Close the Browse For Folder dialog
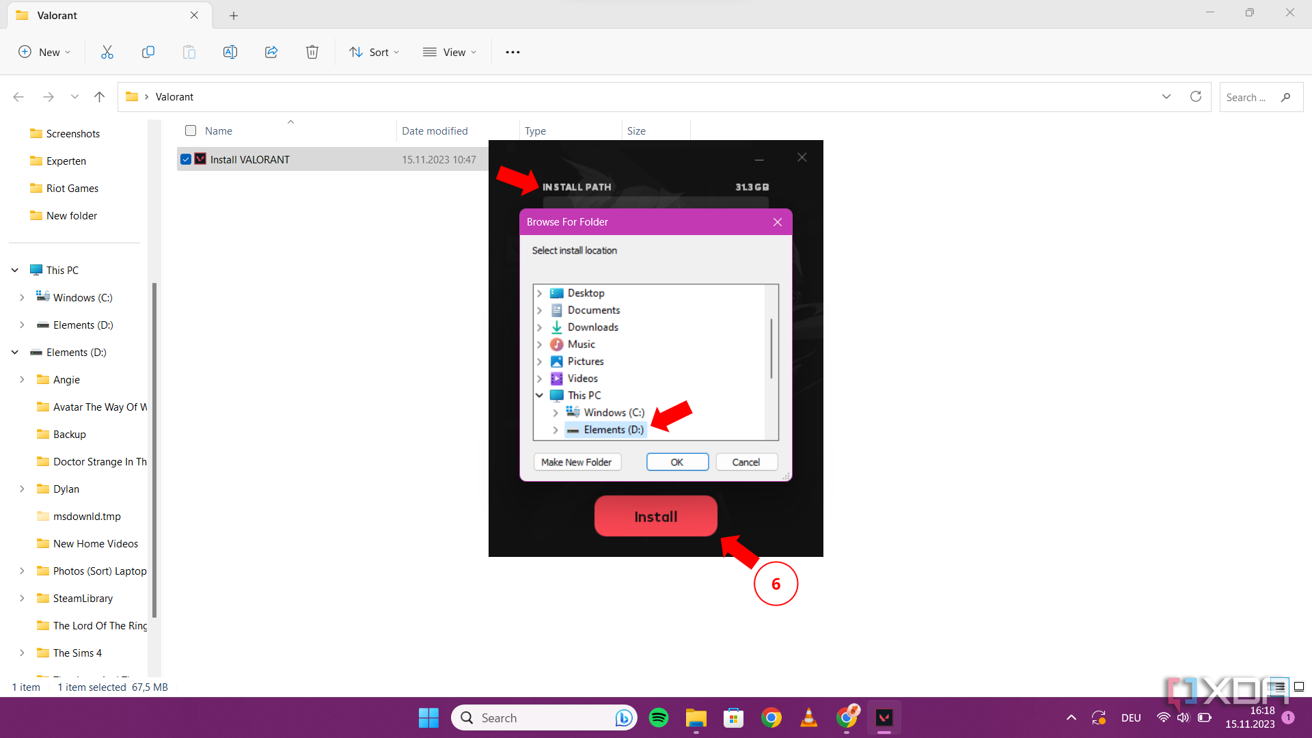This screenshot has height=738, width=1312. click(778, 222)
